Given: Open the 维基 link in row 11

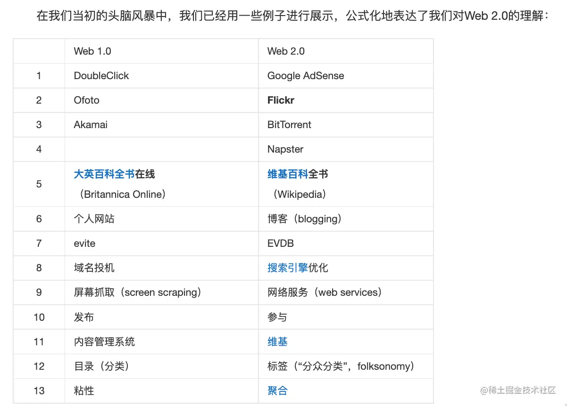Looking at the screenshot, I should (x=277, y=341).
